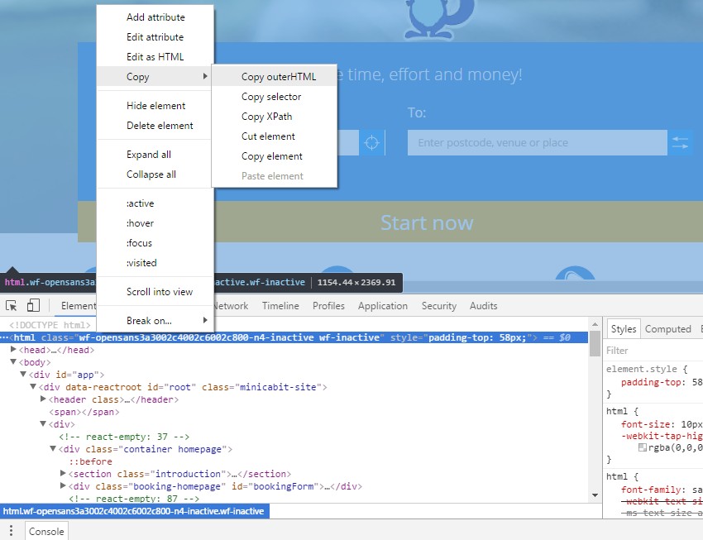Expand the booking-homepage div node
This screenshot has width=703, height=540.
(x=64, y=486)
